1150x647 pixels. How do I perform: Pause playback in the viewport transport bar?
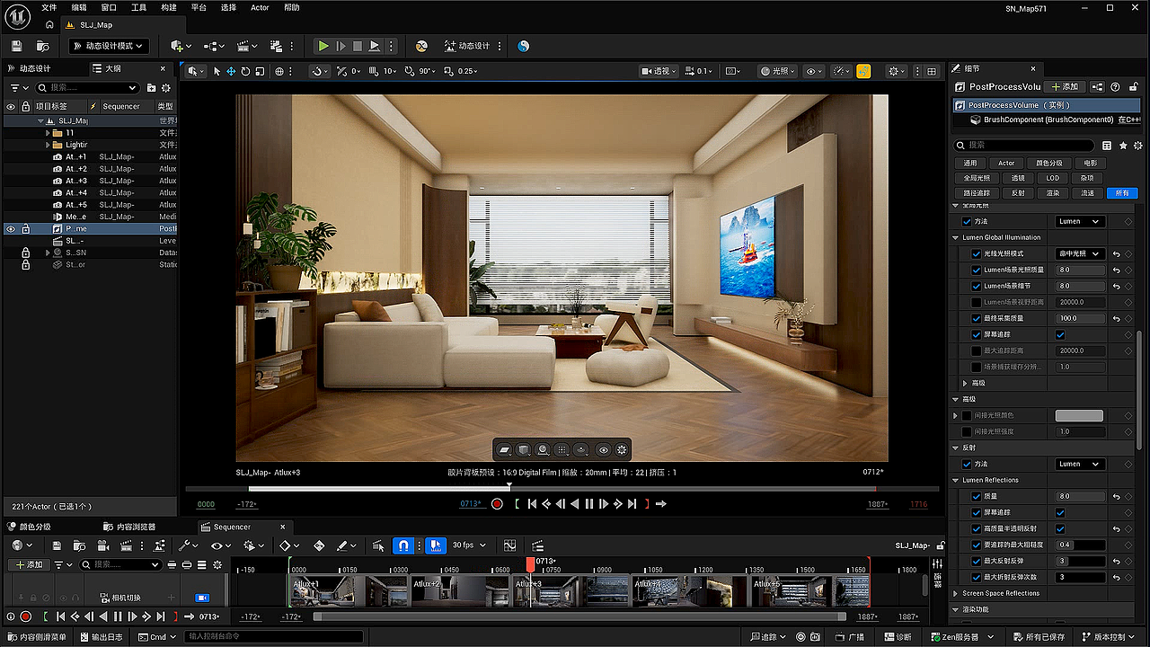589,504
